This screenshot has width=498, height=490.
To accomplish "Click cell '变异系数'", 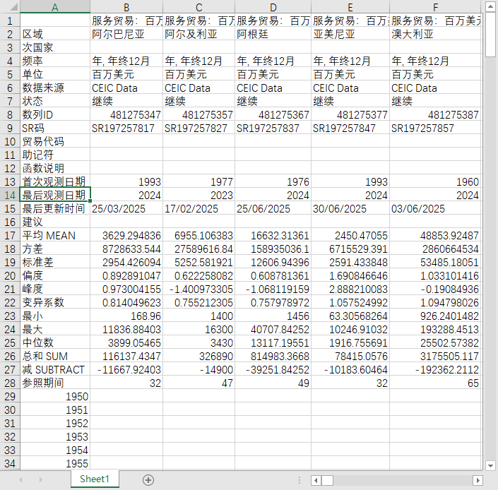I will [x=55, y=302].
